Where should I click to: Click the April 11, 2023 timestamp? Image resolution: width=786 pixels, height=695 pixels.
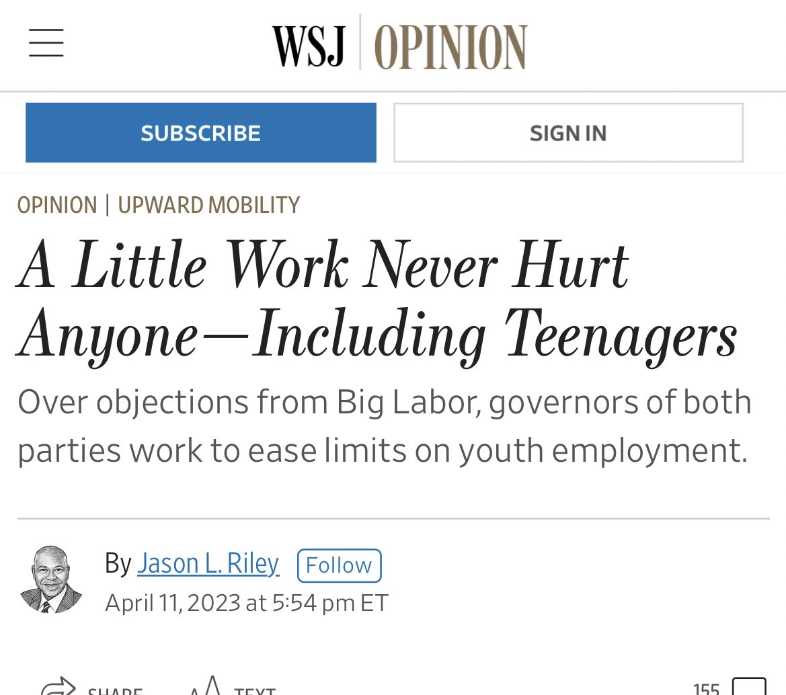(x=247, y=603)
